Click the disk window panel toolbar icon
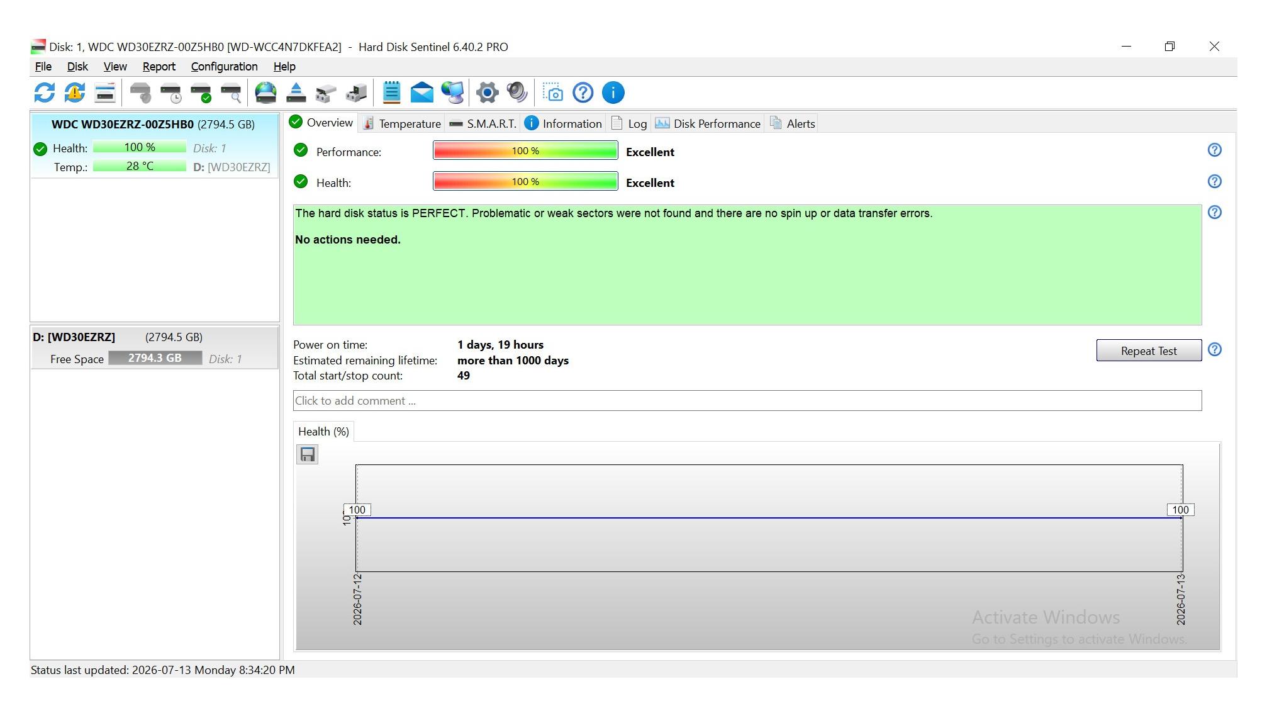Image resolution: width=1267 pixels, height=713 pixels. click(x=105, y=93)
